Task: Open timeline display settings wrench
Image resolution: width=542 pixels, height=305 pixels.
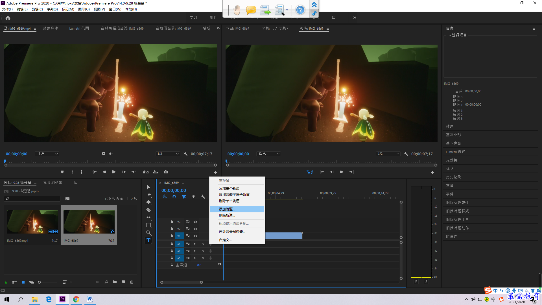Action: pyautogui.click(x=203, y=197)
